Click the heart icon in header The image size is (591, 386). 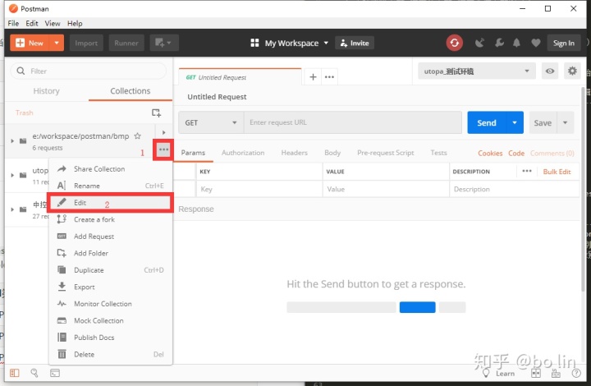click(x=535, y=43)
